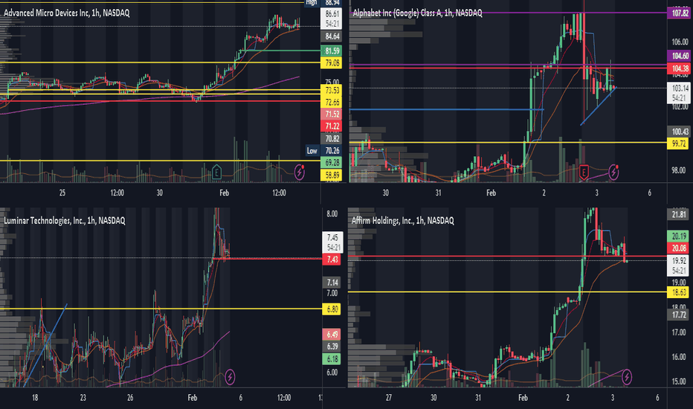Click the Feb label on Affirm time axis
Screen dimensions: 693x409
coord(523,398)
